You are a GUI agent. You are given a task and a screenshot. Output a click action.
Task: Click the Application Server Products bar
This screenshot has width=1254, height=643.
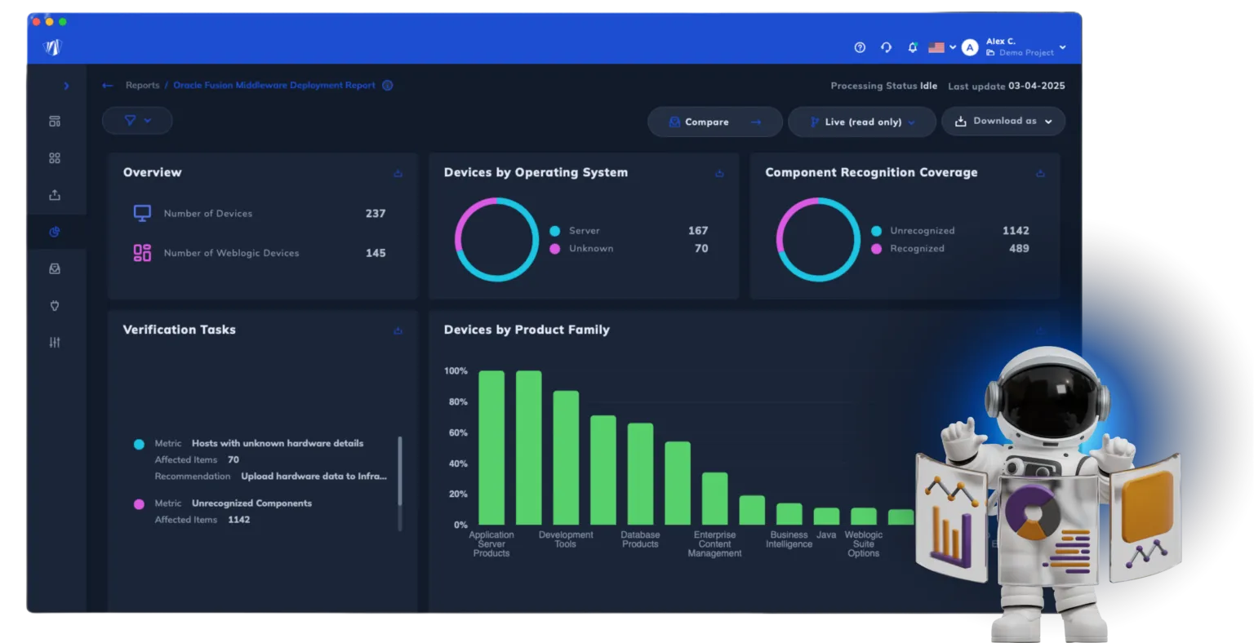[491, 448]
